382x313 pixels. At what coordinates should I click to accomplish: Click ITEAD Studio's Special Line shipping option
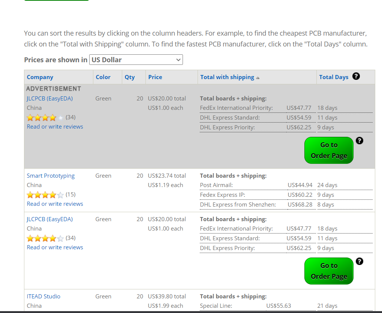(216, 306)
